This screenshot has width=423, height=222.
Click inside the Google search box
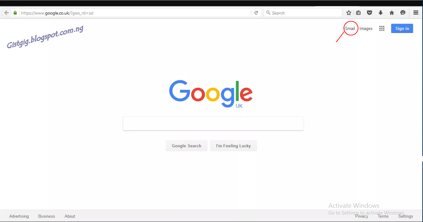213,124
